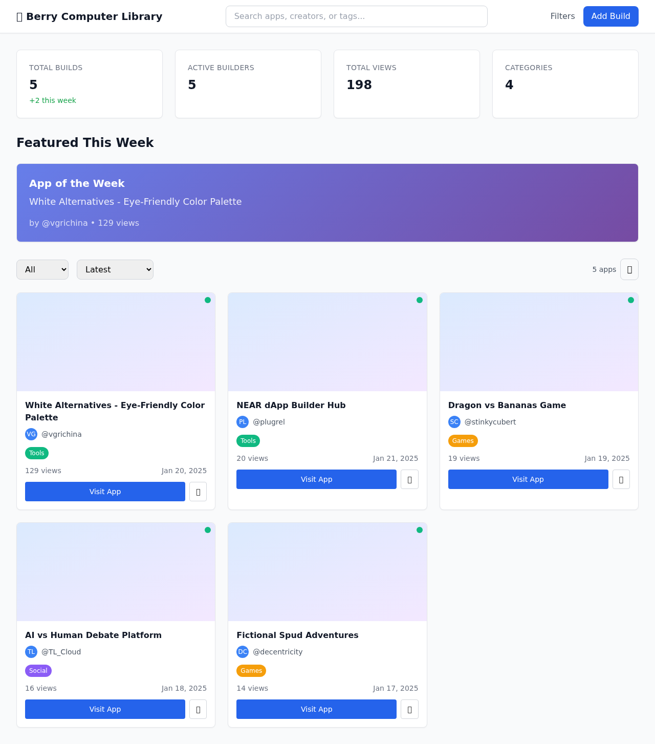655x744 pixels.
Task: Toggle the green active dot on Dragon vs Bananas card
Action: pyautogui.click(x=632, y=301)
